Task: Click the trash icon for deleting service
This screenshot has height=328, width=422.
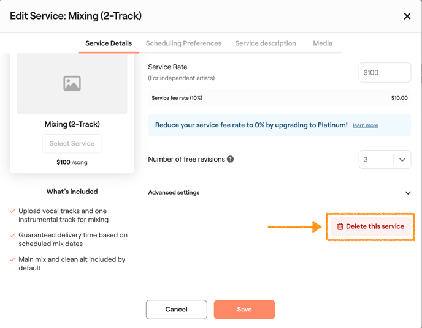Action: [340, 226]
